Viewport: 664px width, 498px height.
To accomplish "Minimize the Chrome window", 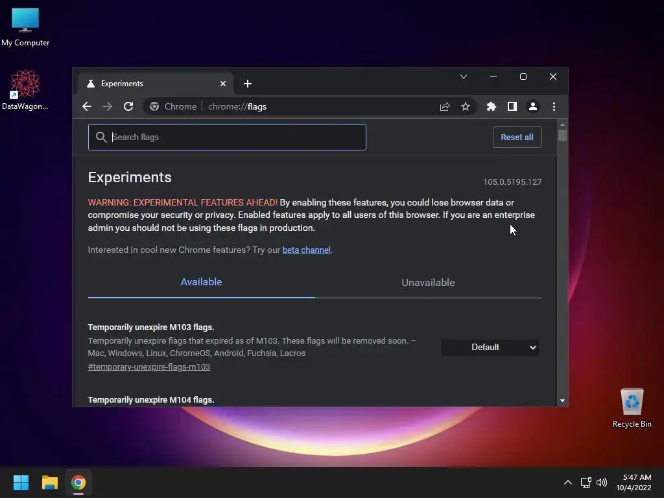I will point(493,77).
